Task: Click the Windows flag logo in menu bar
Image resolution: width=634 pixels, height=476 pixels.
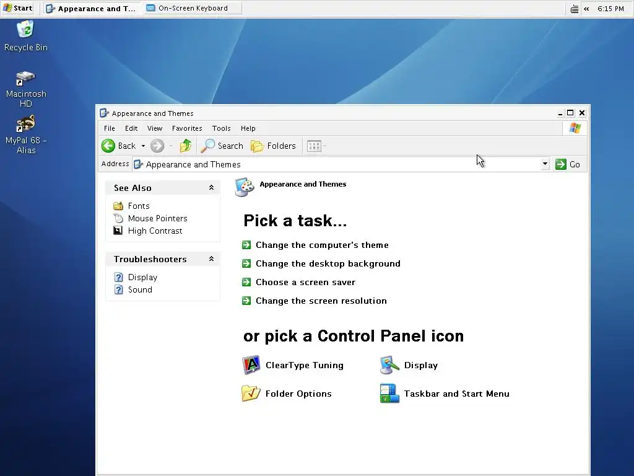Action: (575, 128)
